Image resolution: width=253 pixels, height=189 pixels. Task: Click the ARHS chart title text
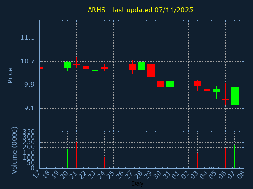click(140, 10)
